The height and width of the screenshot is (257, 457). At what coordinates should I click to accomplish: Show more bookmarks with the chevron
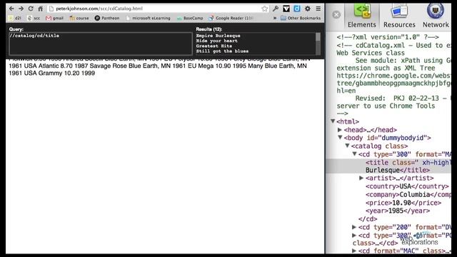coord(274,18)
